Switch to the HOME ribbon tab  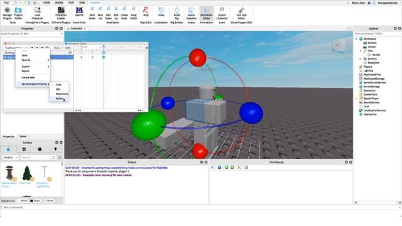pyautogui.click(x=46, y=3)
